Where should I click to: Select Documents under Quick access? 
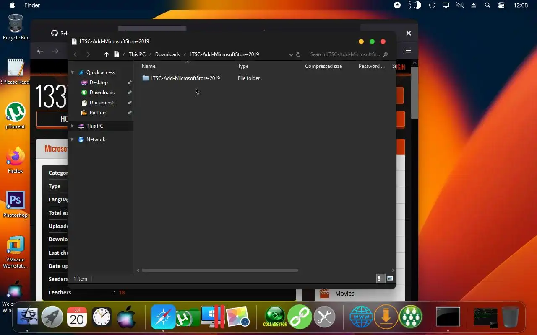[102, 103]
